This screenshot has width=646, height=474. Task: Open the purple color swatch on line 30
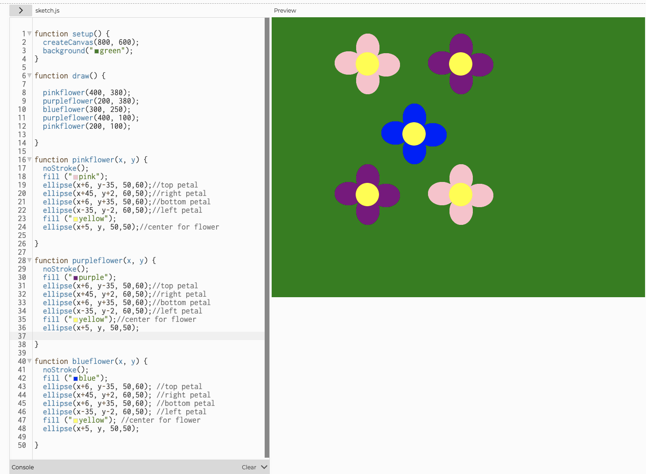coord(76,278)
